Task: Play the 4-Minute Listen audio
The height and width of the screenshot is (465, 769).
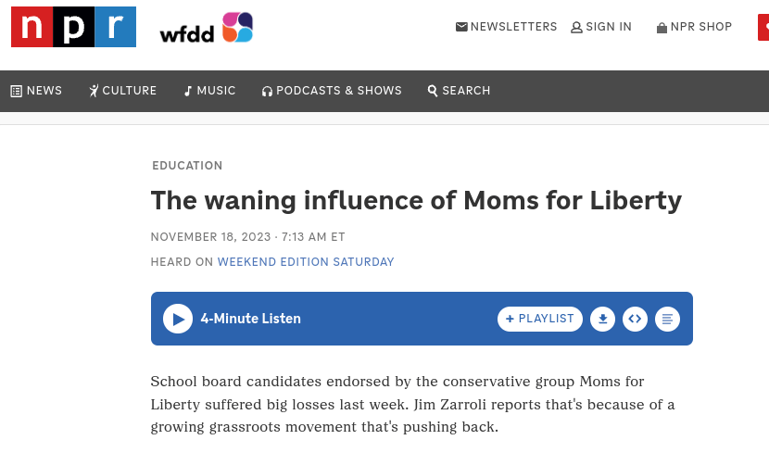Action: point(178,319)
